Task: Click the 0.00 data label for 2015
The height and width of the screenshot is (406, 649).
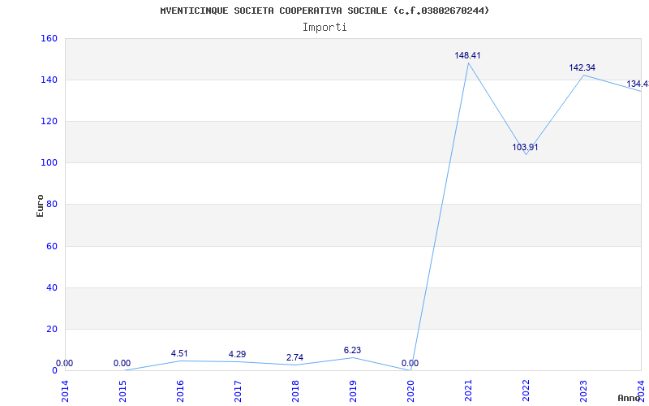Action: coord(122,363)
